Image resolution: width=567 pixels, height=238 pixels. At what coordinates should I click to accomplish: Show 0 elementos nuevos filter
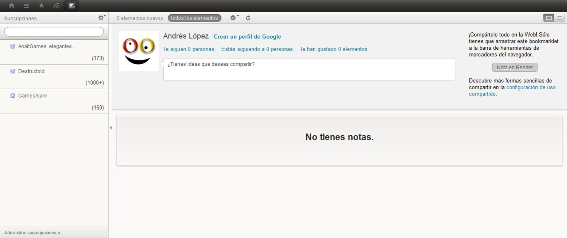click(140, 18)
